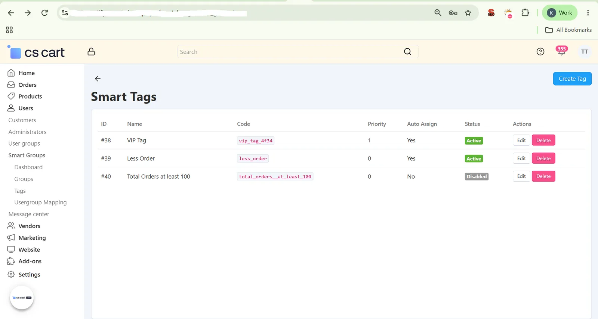Screen dimensions: 598x319
Task: Edit the VIP Tag row
Action: (x=521, y=140)
